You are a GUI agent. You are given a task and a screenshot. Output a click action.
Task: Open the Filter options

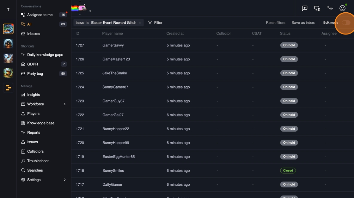coord(155,23)
